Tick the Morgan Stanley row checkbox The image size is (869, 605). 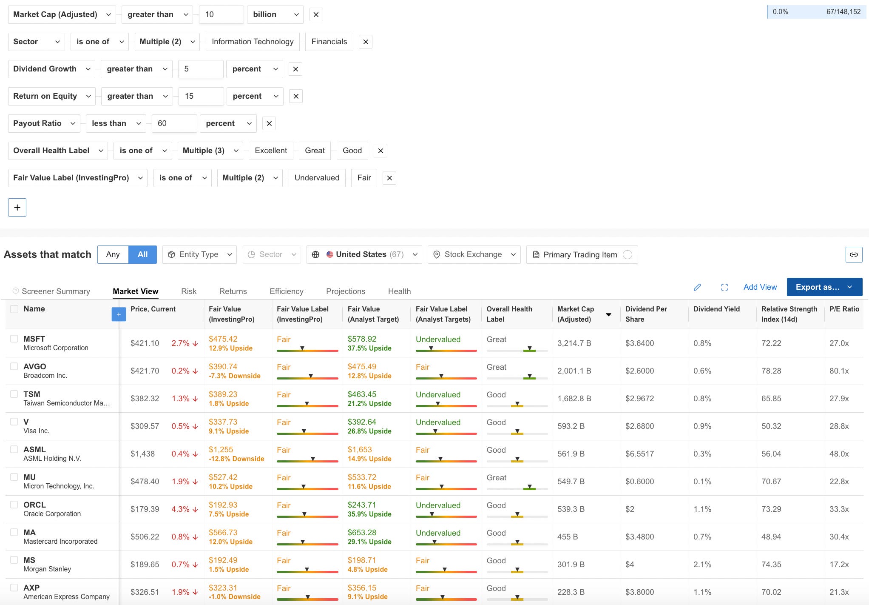pyautogui.click(x=14, y=560)
